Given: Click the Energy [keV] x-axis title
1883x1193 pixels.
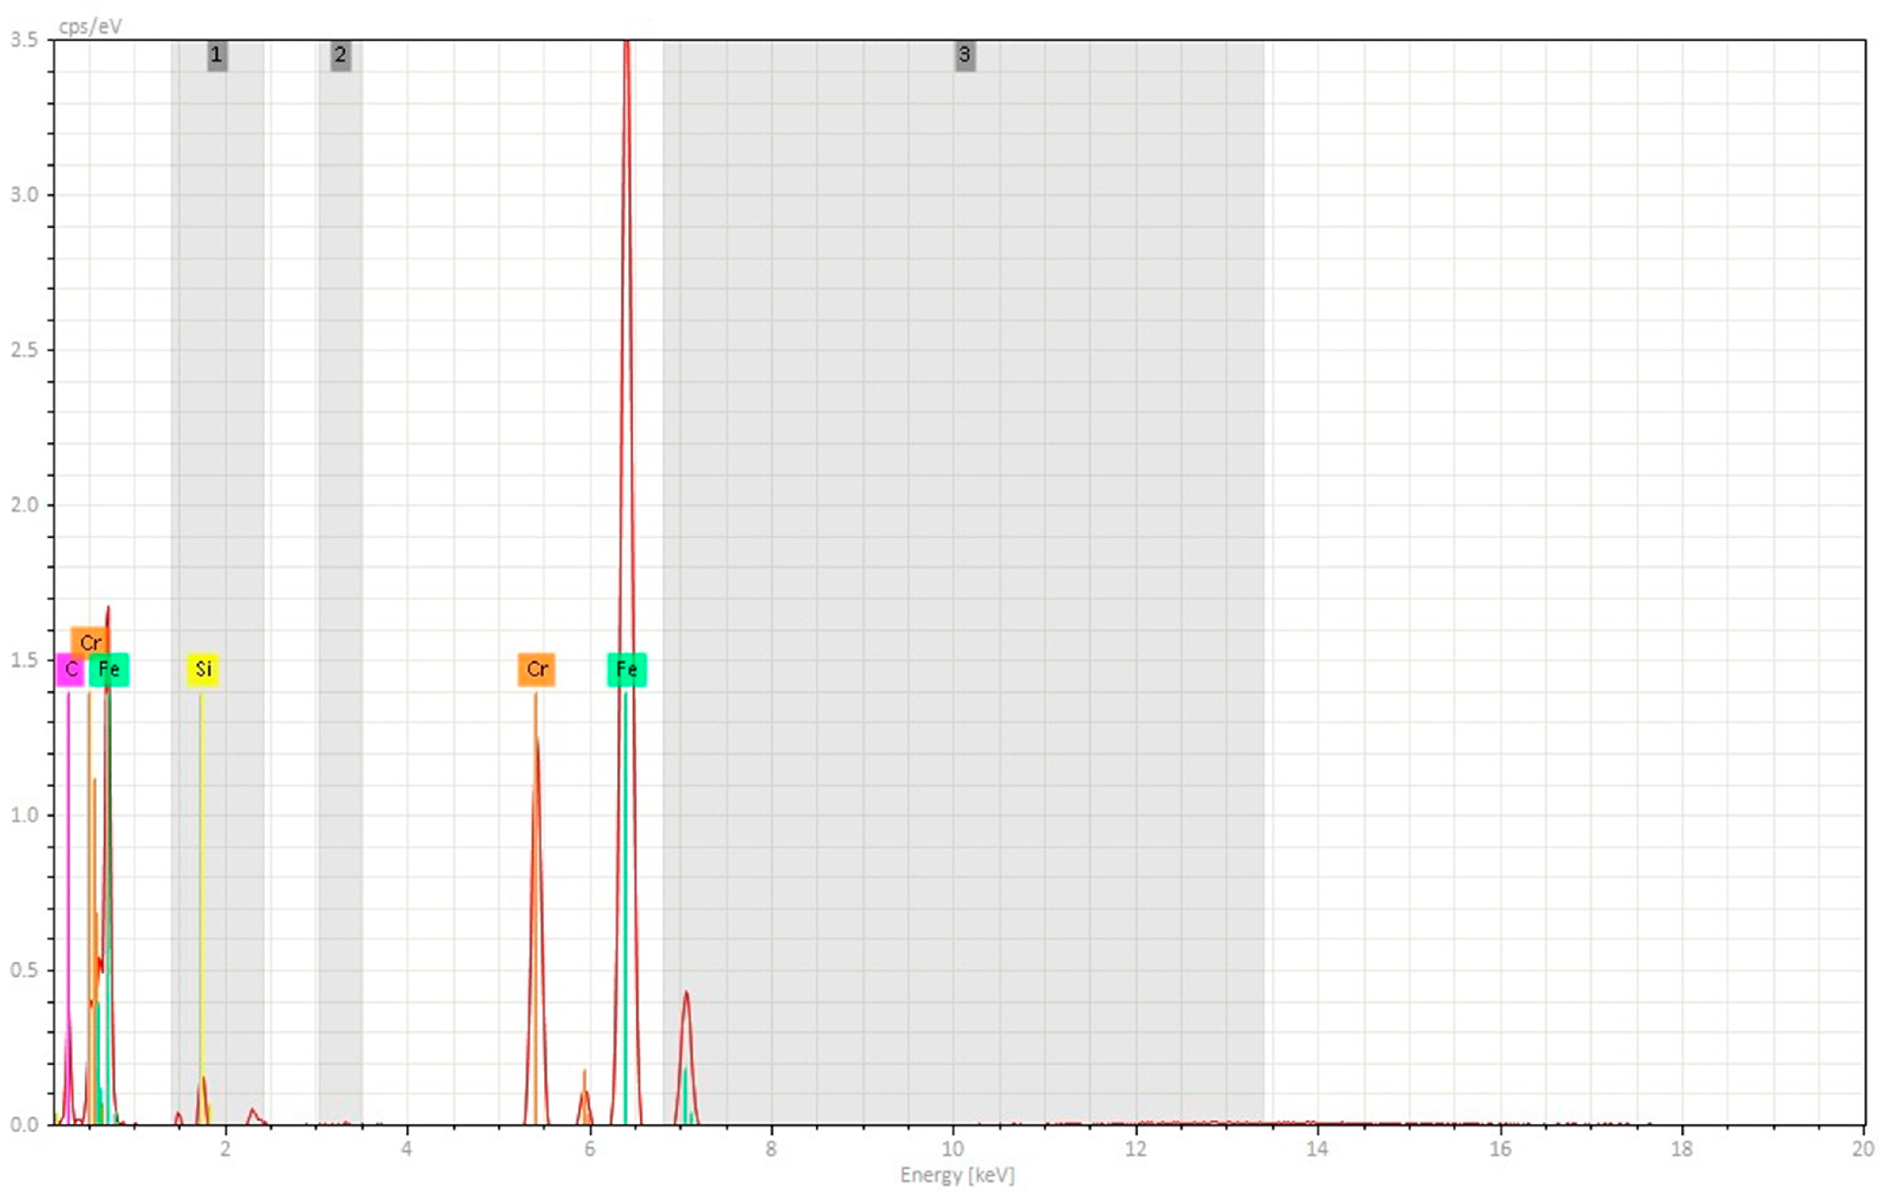Looking at the screenshot, I should click(957, 1175).
